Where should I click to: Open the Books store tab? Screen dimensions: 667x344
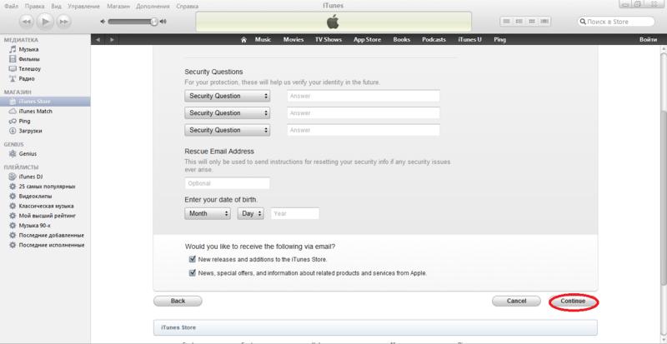[x=402, y=39]
